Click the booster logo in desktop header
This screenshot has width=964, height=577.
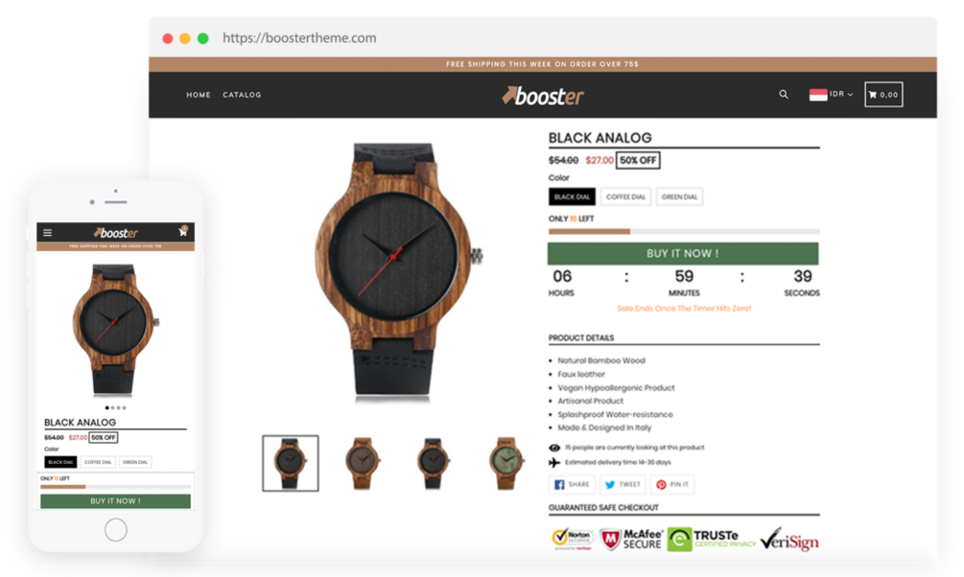[x=543, y=96]
